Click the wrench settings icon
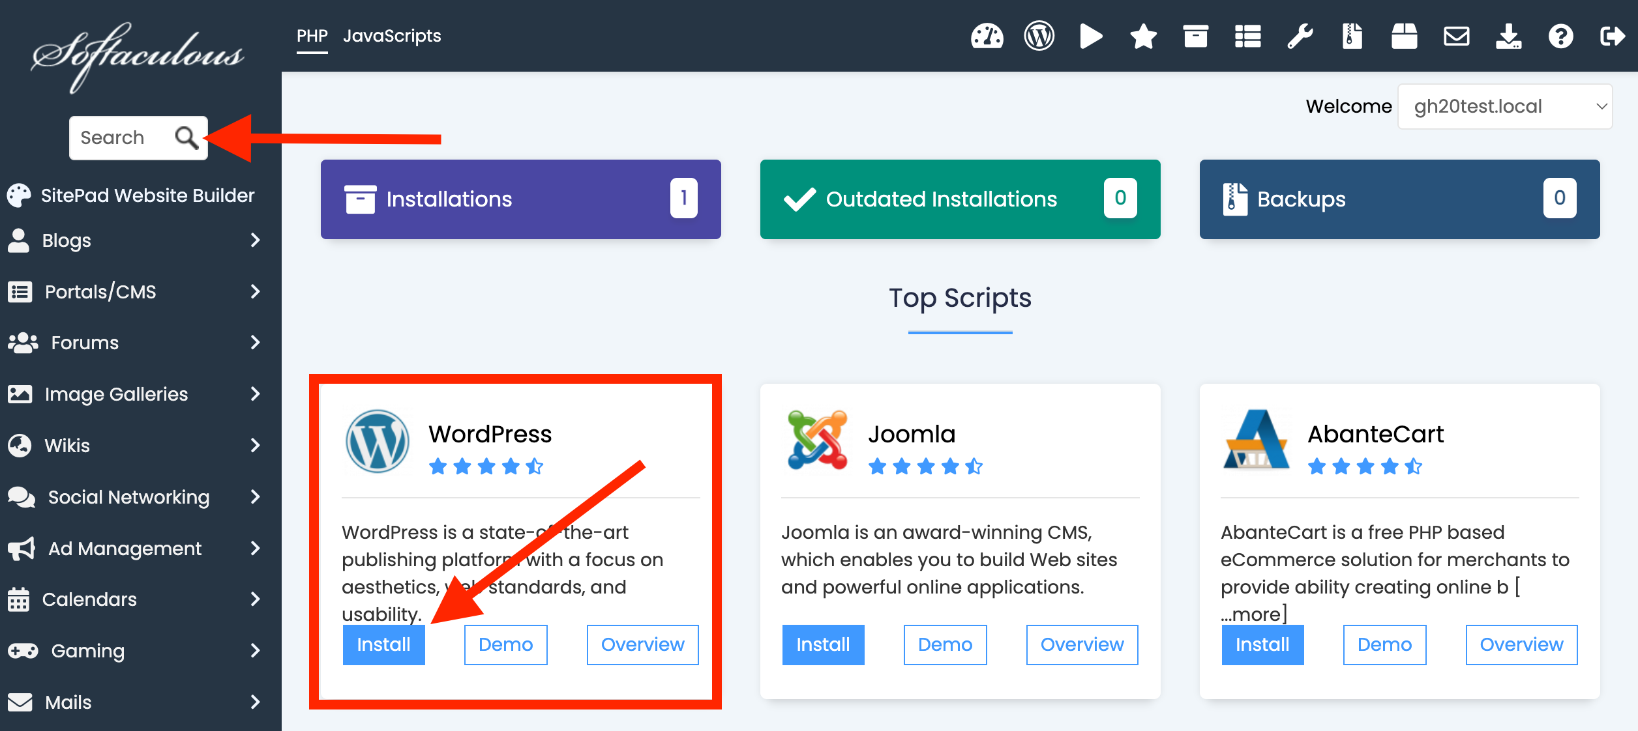 pos(1300,36)
